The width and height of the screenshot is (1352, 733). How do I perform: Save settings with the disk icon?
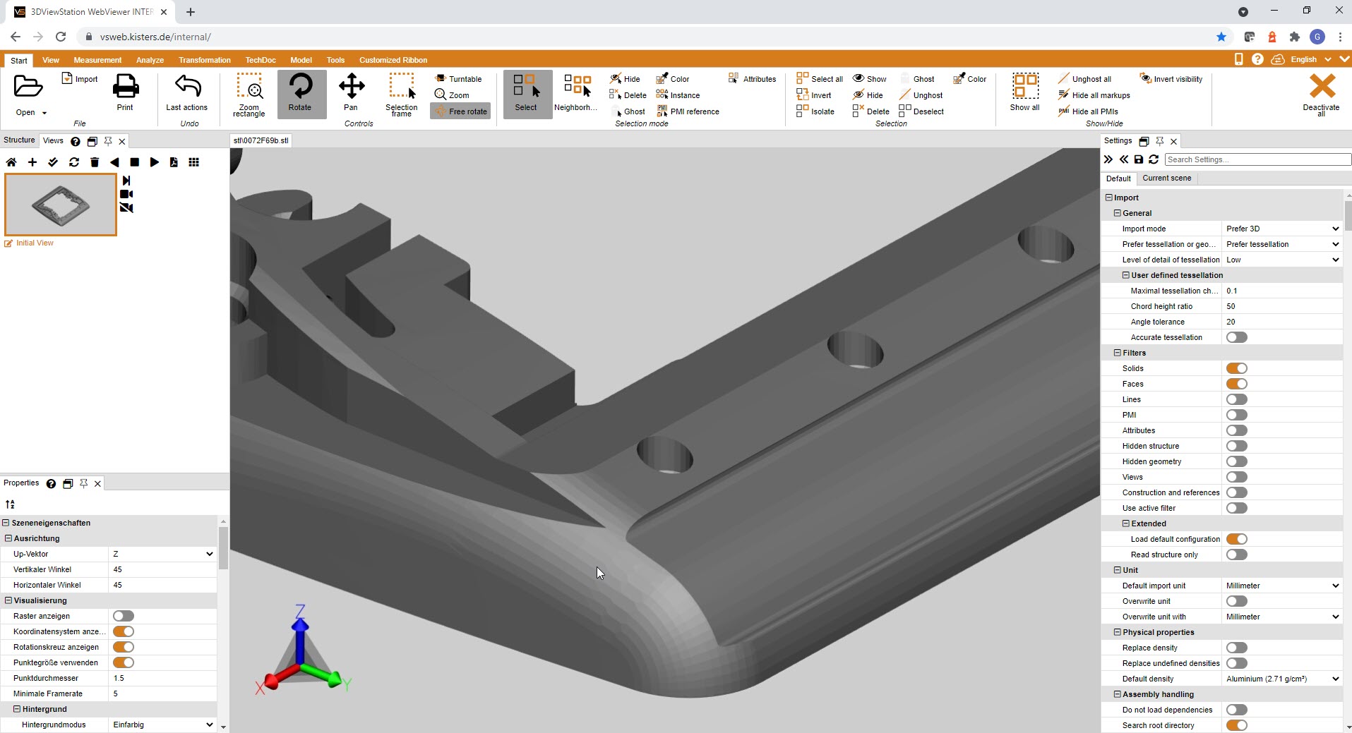pos(1139,159)
